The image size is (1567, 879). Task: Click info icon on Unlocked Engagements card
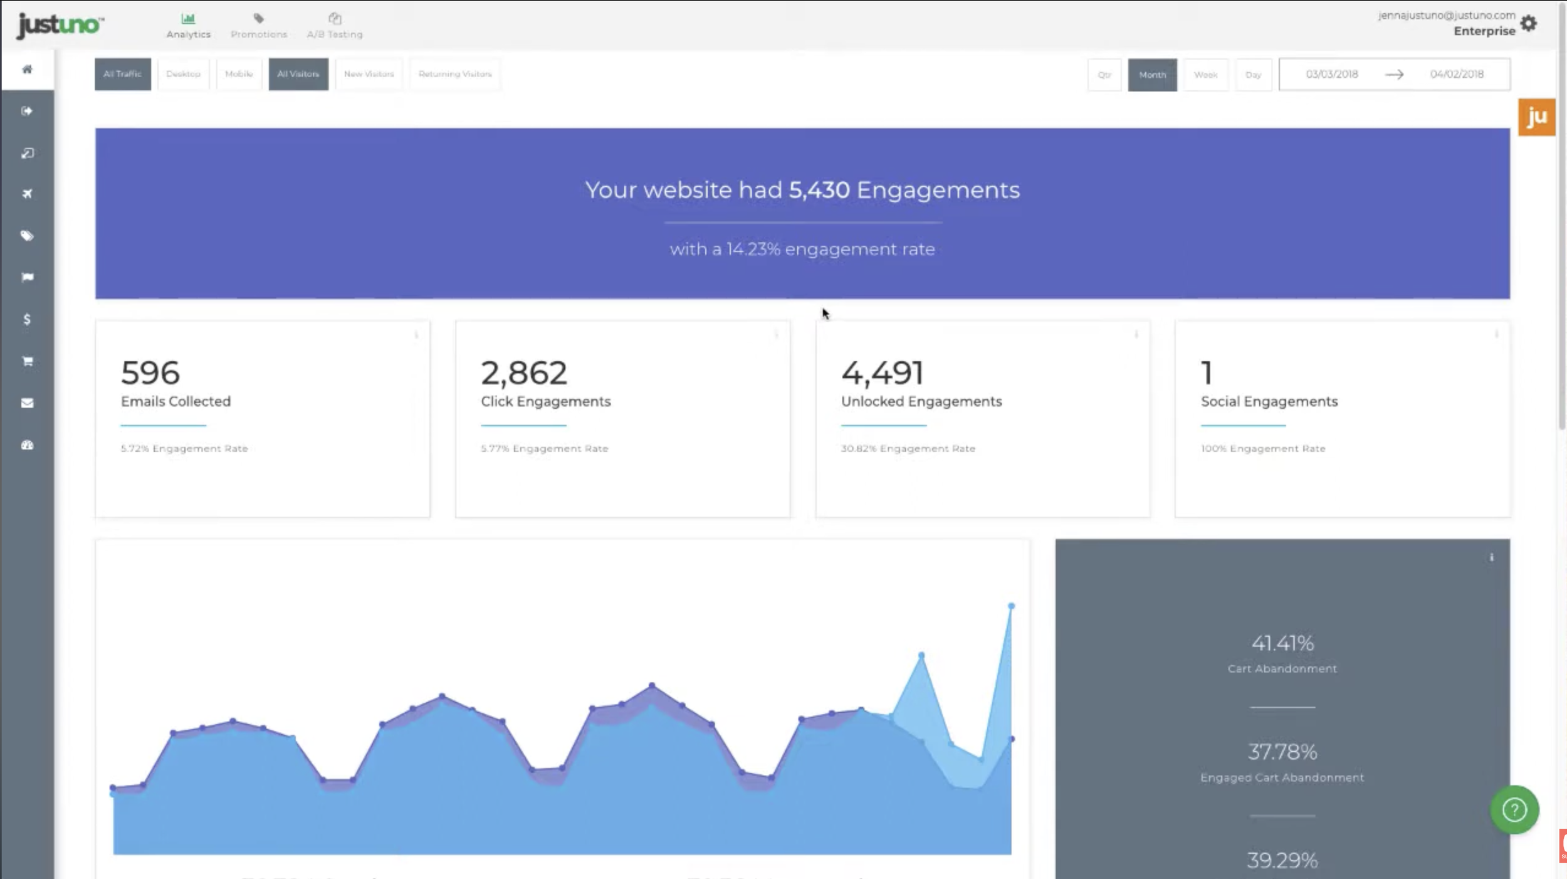1136,335
